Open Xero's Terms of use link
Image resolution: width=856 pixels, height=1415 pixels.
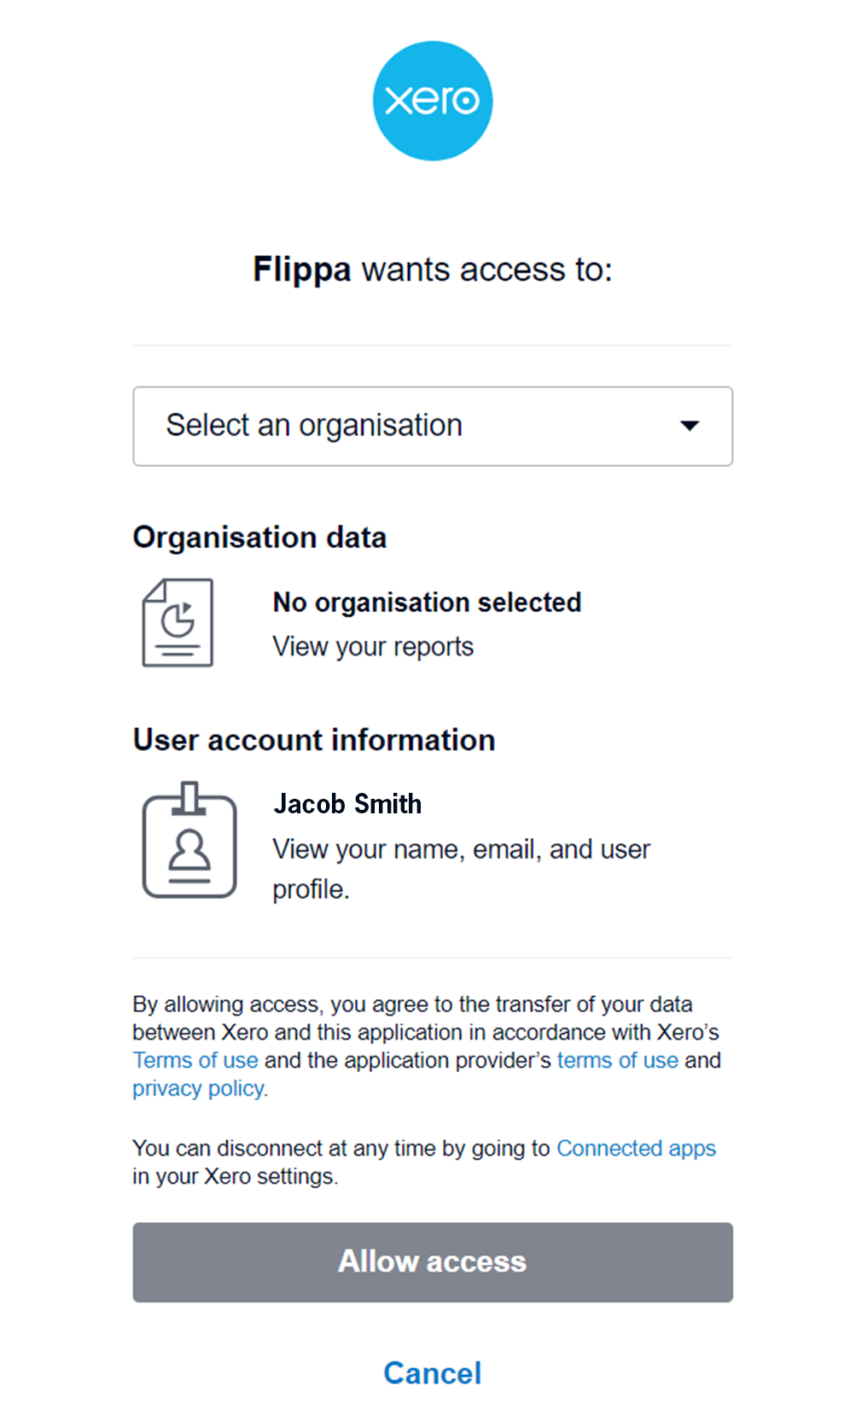(195, 1060)
